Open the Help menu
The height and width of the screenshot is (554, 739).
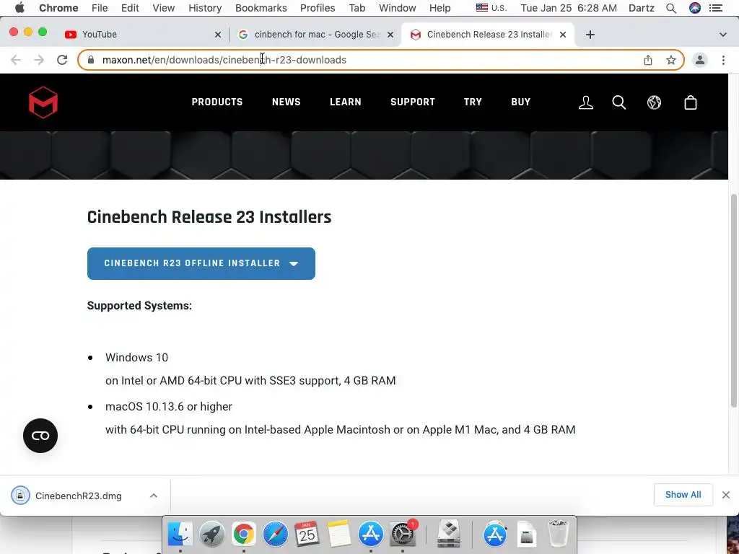[440, 8]
